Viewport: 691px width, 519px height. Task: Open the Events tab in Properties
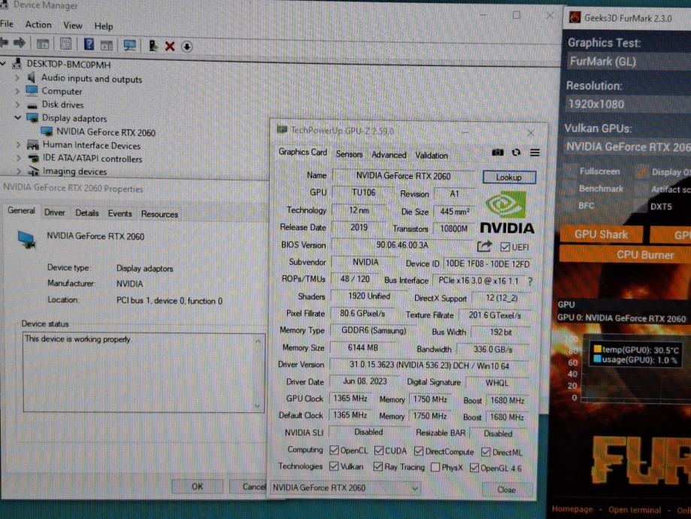120,214
